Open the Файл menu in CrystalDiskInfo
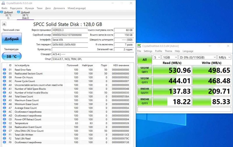This screenshot has height=147, width=233. [x=4, y=8]
